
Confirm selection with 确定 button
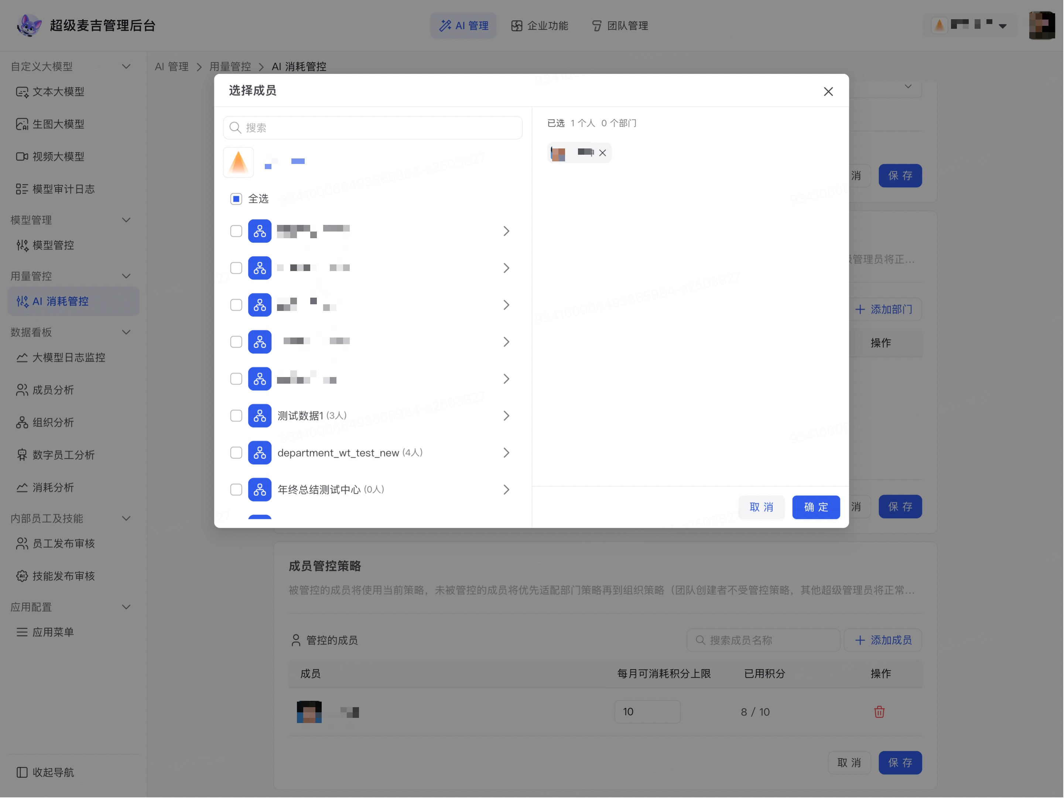click(816, 507)
